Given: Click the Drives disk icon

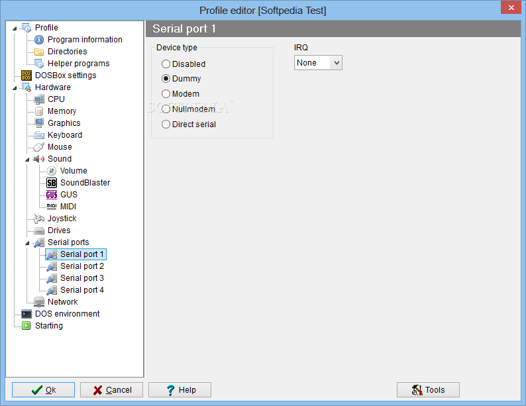Looking at the screenshot, I should coord(39,230).
